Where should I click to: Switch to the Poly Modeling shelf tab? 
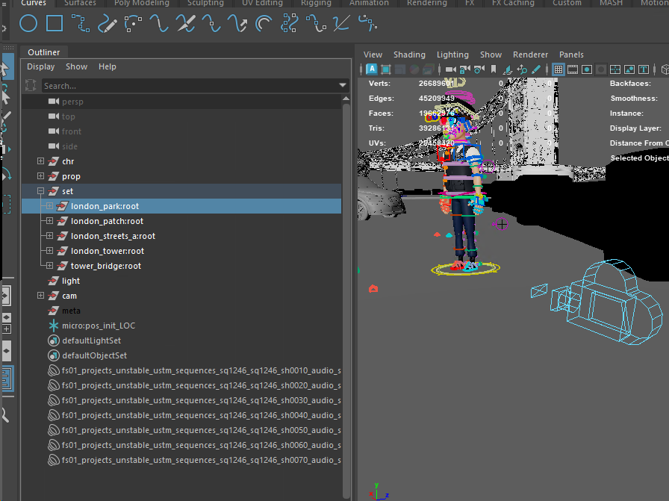tap(140, 4)
